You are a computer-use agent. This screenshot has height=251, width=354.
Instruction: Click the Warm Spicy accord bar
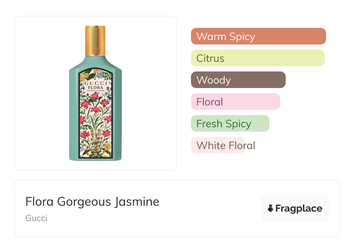point(258,36)
